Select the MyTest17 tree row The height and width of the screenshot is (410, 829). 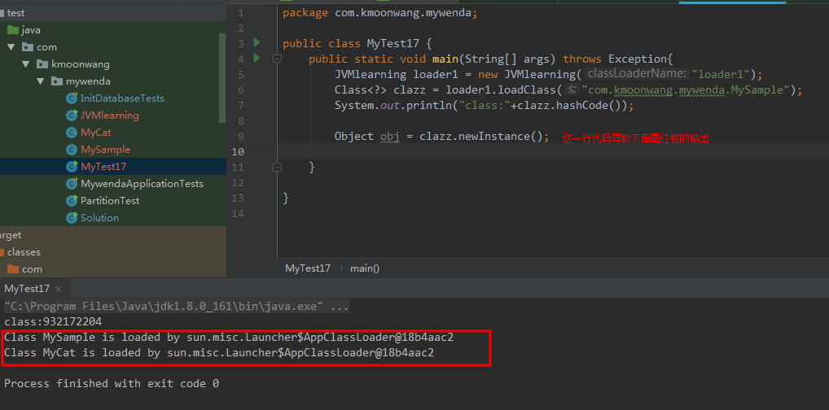click(113, 167)
